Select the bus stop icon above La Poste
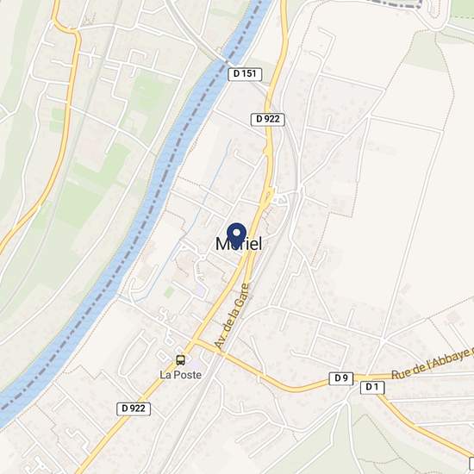This screenshot has width=474, height=474. [181, 359]
